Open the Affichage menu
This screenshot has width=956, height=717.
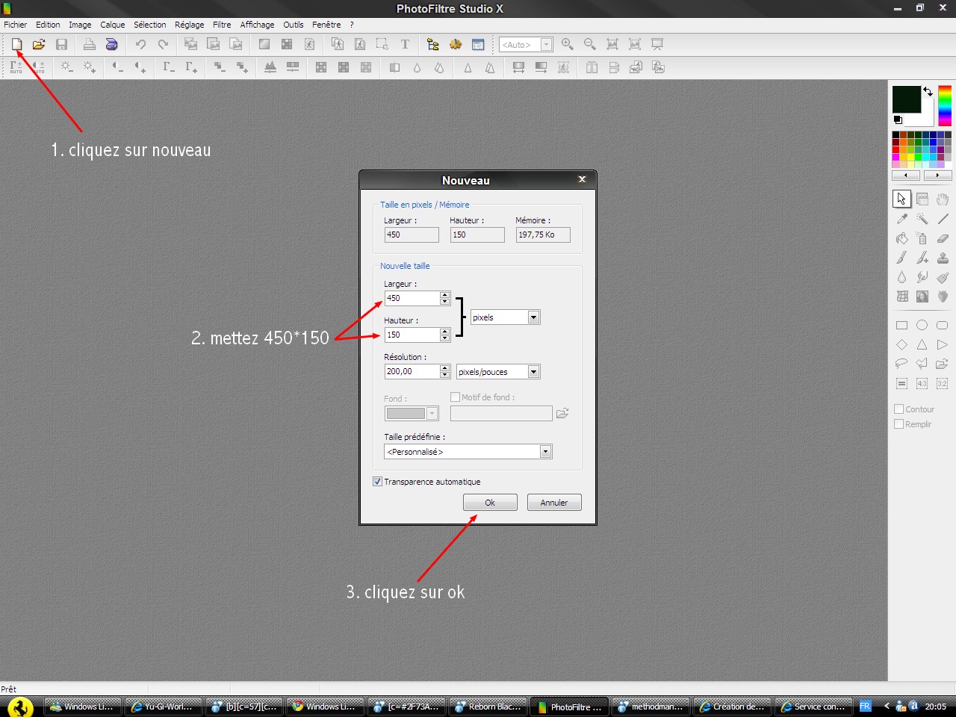pos(257,25)
